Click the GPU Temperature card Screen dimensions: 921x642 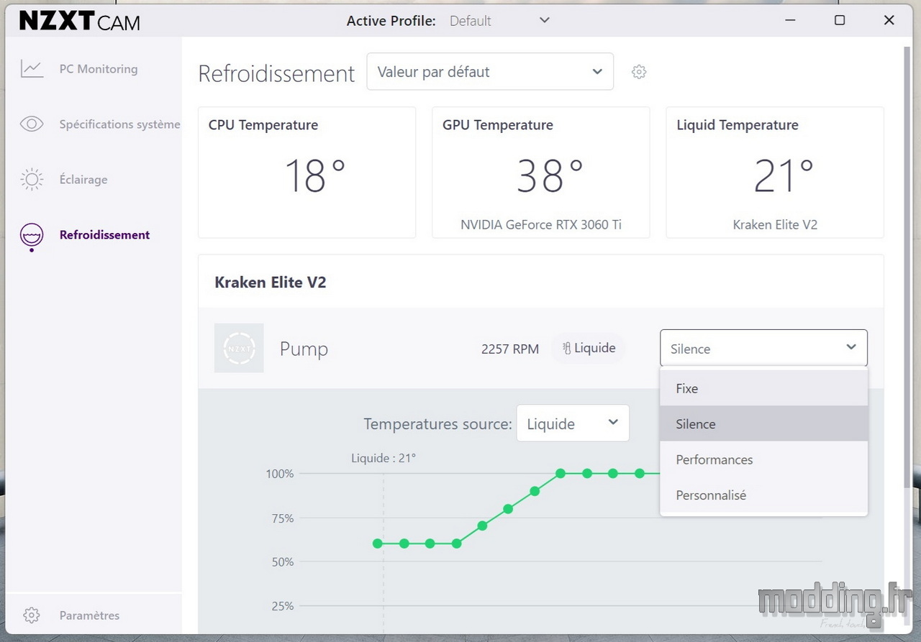click(541, 173)
